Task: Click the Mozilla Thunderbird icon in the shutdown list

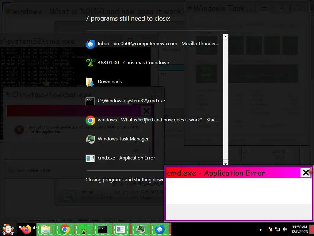Action: click(x=90, y=44)
